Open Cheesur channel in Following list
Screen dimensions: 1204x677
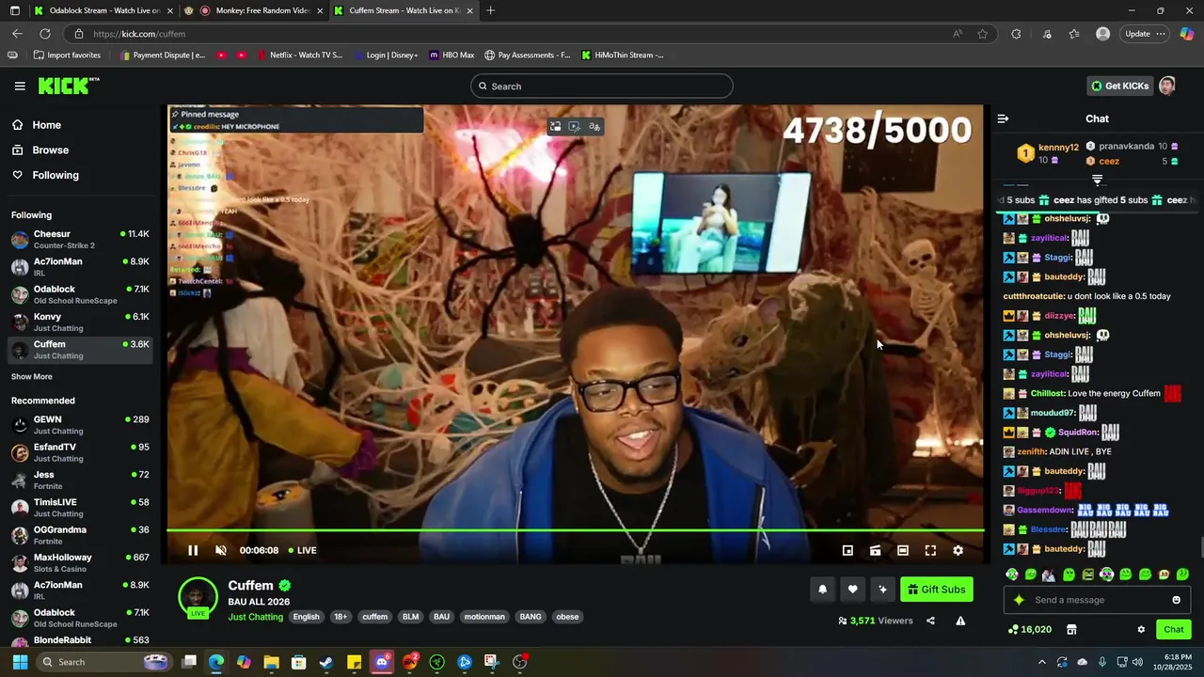point(80,239)
